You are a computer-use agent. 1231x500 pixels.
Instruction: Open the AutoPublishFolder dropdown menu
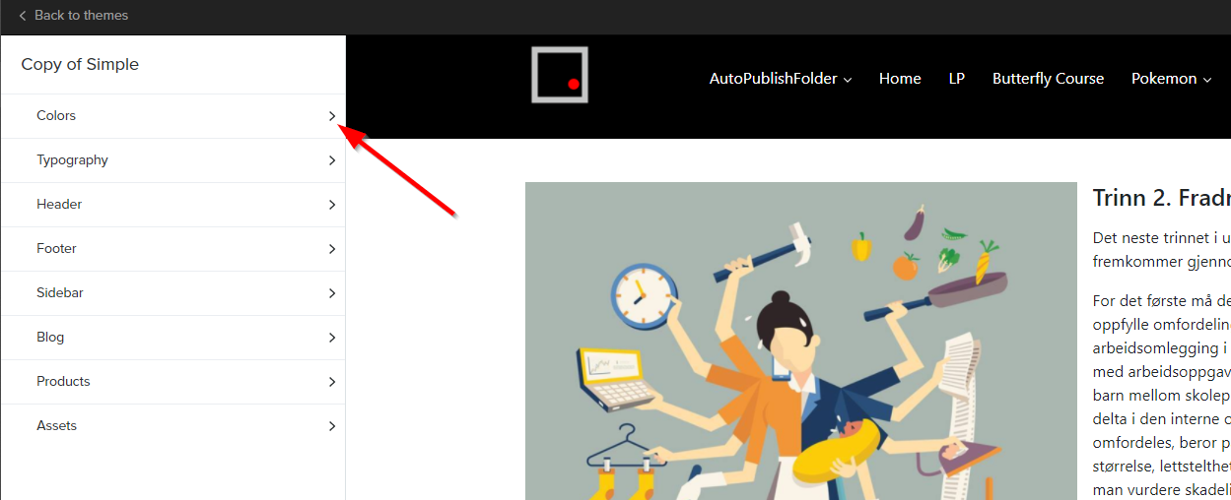781,79
